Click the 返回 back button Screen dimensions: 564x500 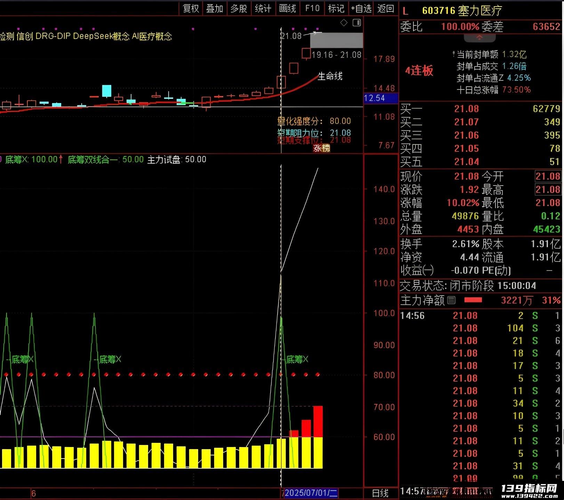(386, 8)
